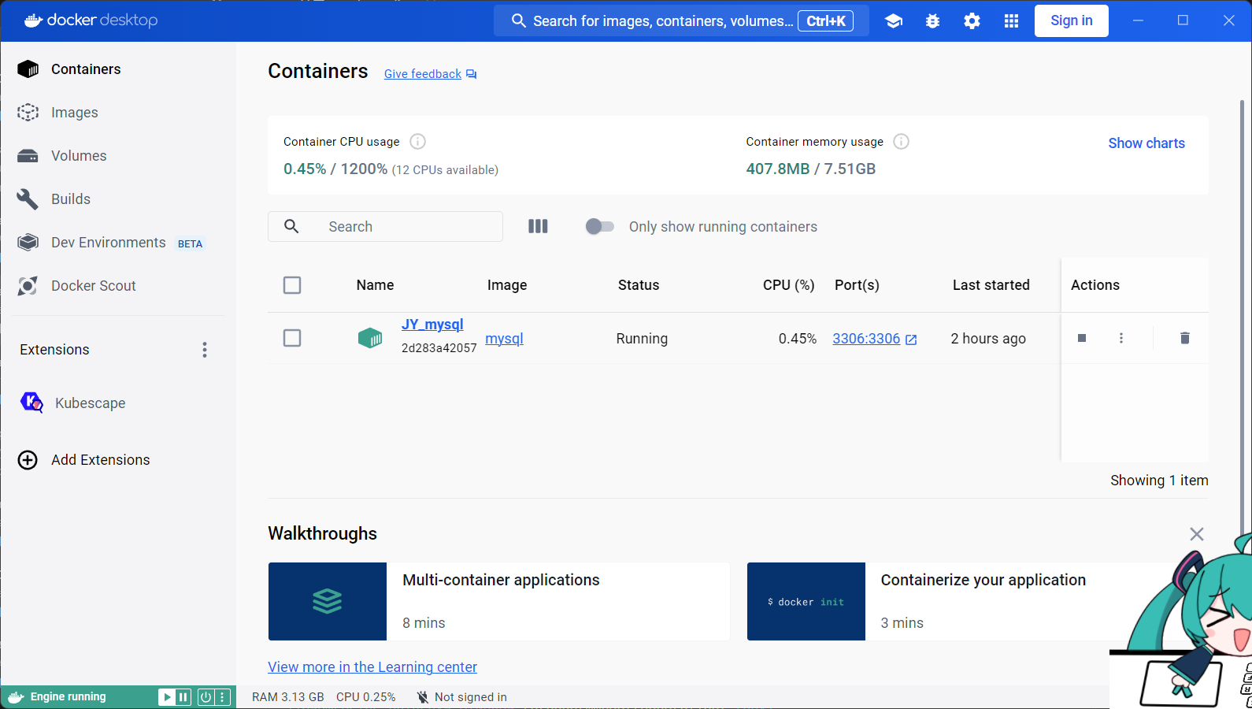The image size is (1252, 709).
Task: Open the Learning center graduation cap icon
Action: [x=893, y=21]
